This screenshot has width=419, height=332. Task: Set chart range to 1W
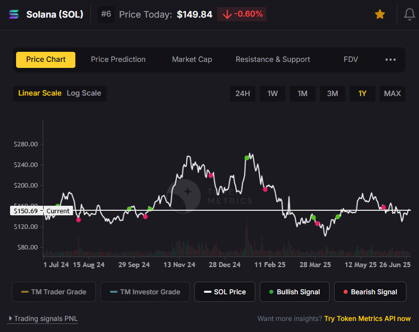tap(273, 94)
